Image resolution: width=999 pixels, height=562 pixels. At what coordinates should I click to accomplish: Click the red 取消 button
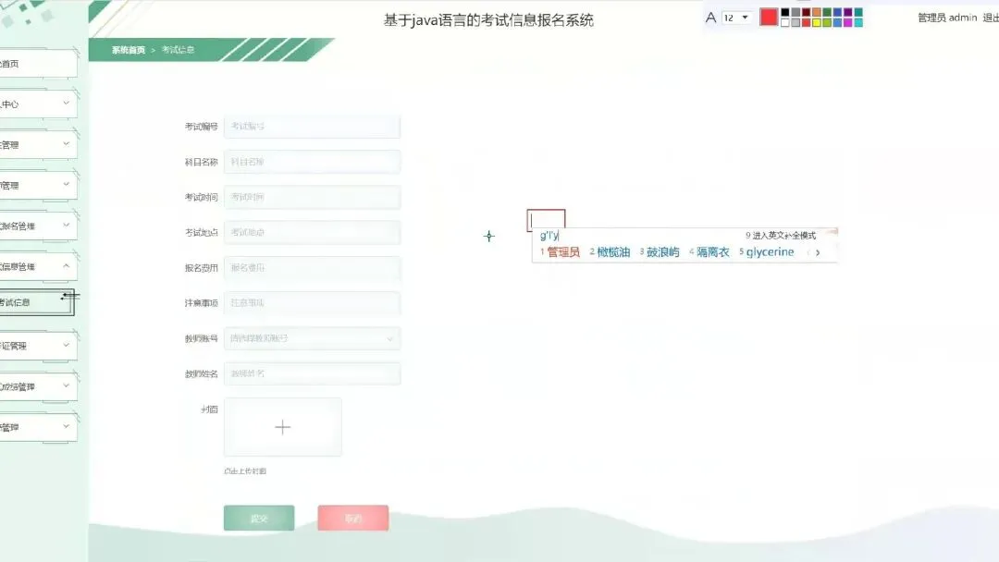(x=353, y=518)
